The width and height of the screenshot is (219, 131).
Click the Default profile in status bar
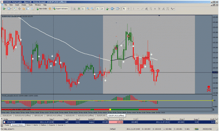tap(113, 129)
